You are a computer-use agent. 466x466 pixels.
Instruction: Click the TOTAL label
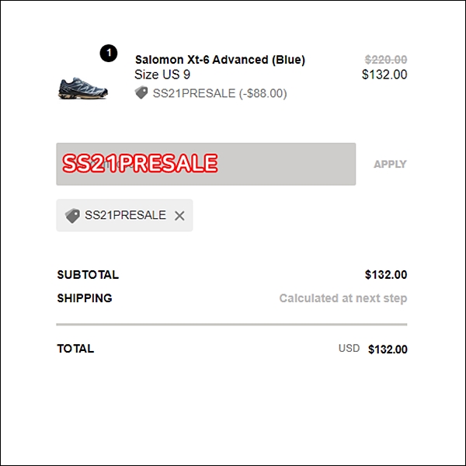coord(75,349)
